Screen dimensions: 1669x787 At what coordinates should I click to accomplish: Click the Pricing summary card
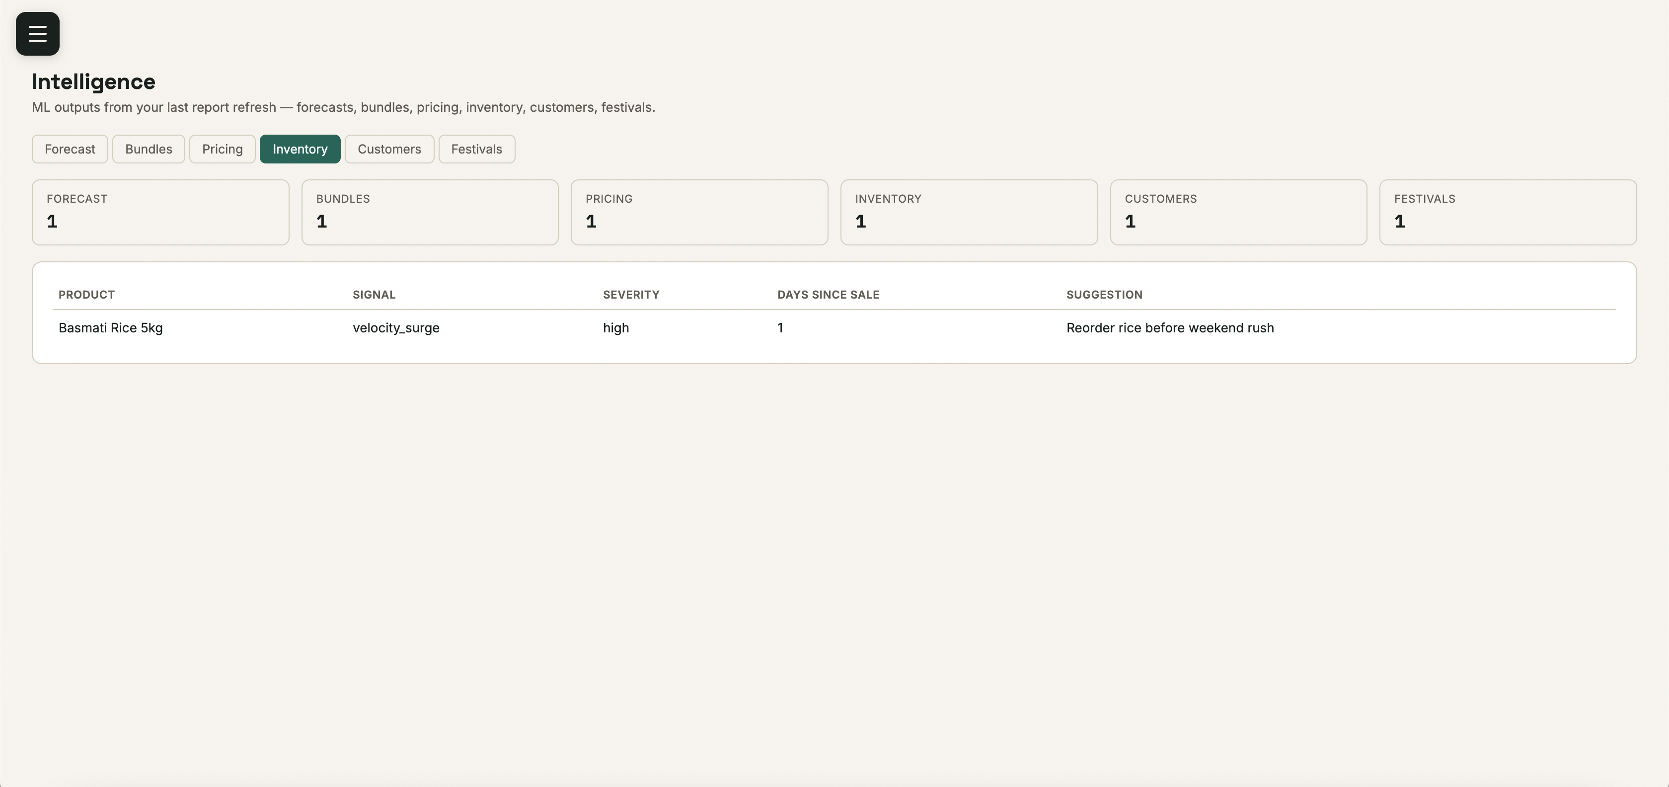[x=700, y=213]
